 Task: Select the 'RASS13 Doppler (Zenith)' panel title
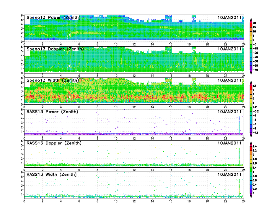54,143
